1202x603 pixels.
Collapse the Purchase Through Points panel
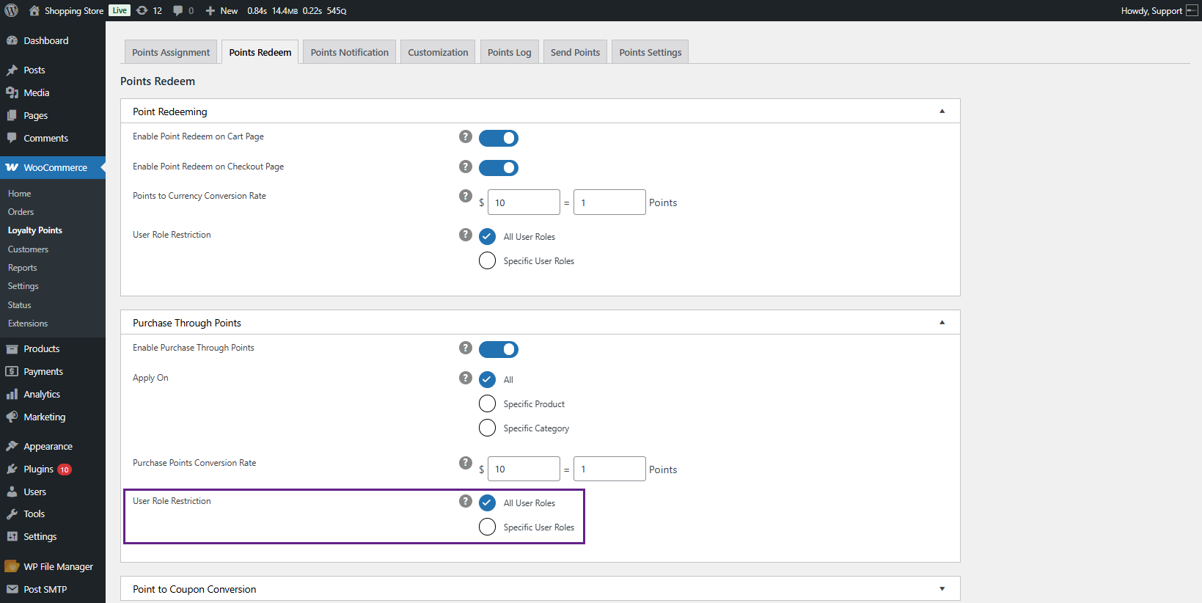pos(942,323)
